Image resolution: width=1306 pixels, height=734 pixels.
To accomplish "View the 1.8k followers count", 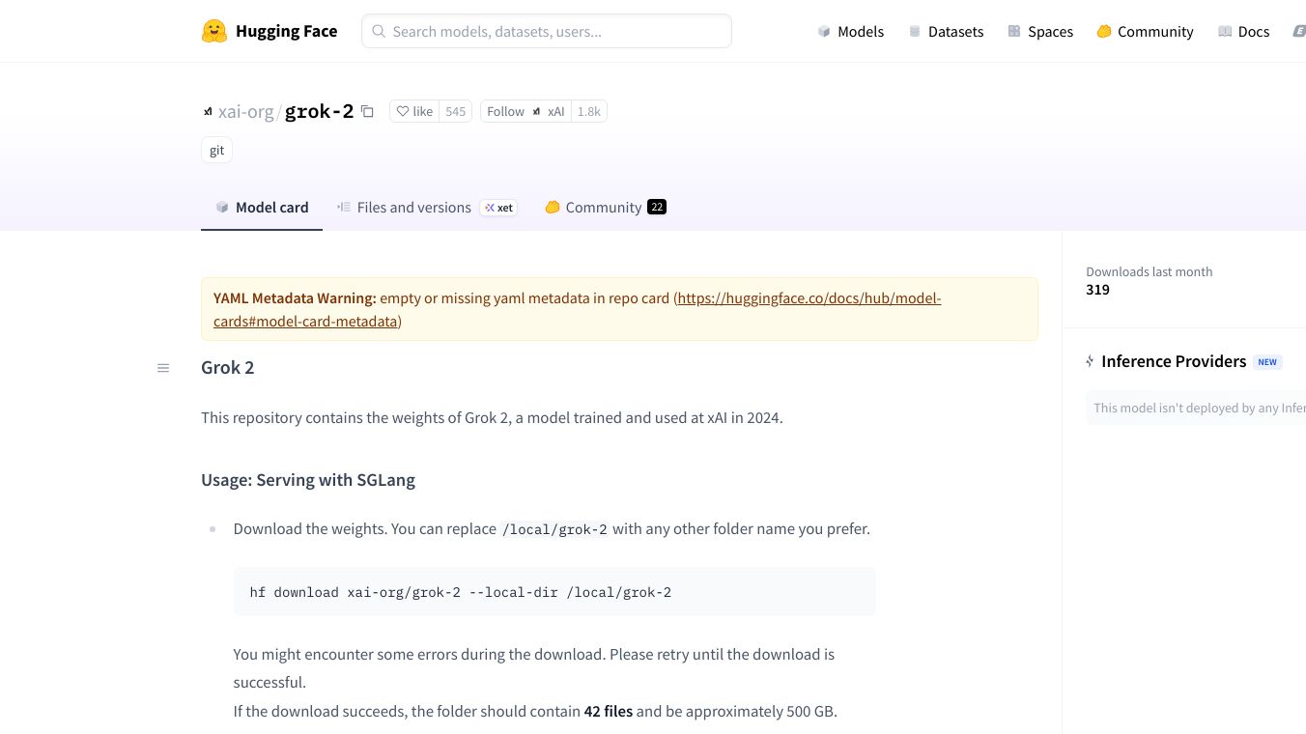I will [588, 112].
